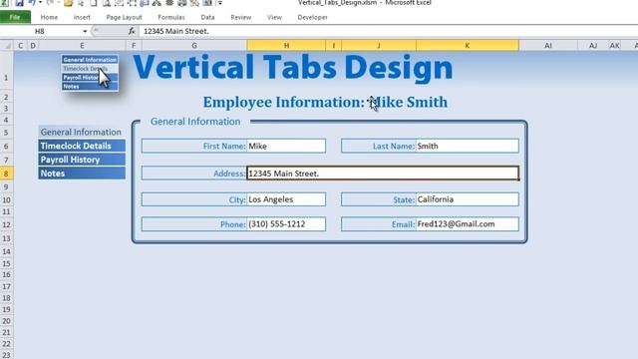The height and width of the screenshot is (359, 638).
Task: Click the Address field with 12345 Main Street
Action: point(383,174)
